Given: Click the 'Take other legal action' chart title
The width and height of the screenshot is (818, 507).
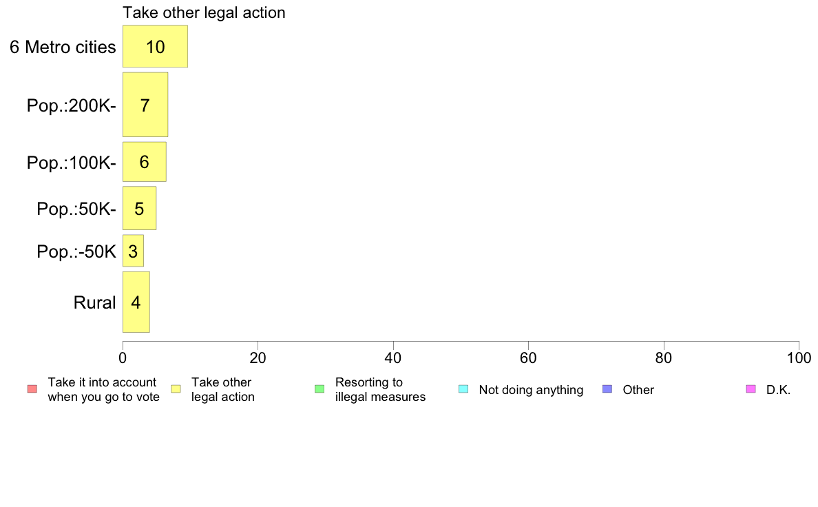Looking at the screenshot, I should point(204,12).
